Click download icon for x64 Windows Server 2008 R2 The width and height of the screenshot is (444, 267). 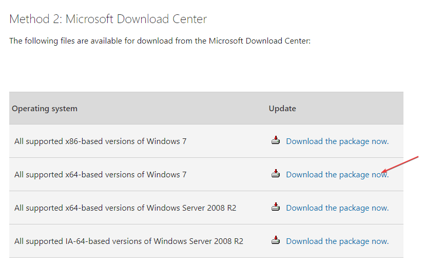pos(276,207)
